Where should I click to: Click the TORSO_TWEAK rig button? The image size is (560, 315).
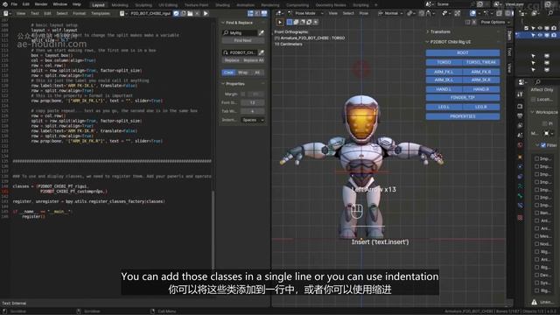[x=481, y=62]
